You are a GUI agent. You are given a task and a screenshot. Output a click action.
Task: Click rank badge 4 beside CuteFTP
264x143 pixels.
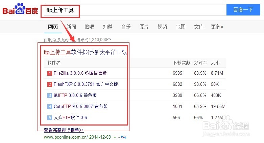[x=49, y=106]
